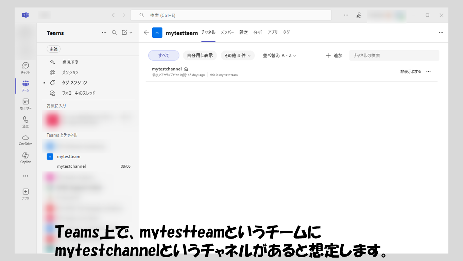
Task: Click the Teams and channels section heading
Action: 62,135
